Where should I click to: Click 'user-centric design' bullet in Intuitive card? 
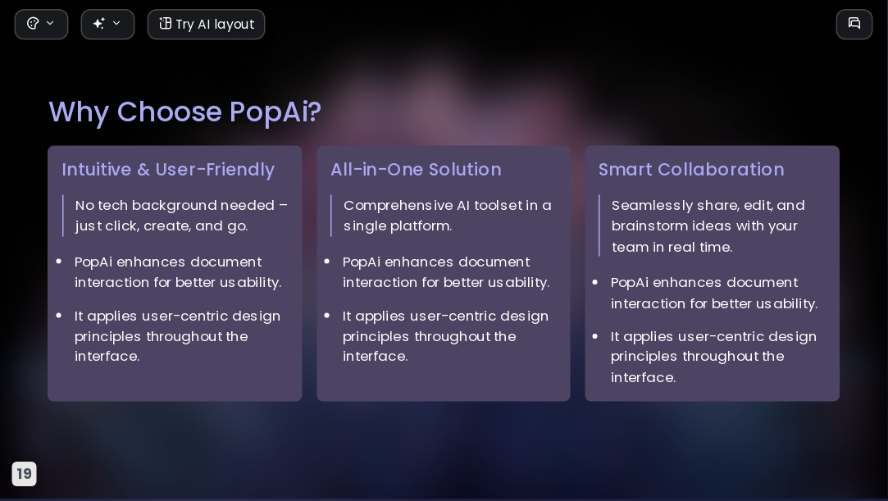177,336
